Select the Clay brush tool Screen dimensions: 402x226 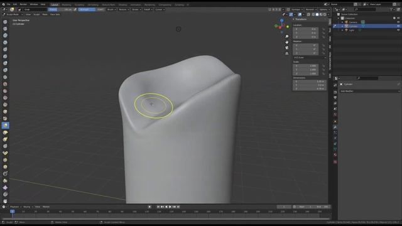point(5,36)
